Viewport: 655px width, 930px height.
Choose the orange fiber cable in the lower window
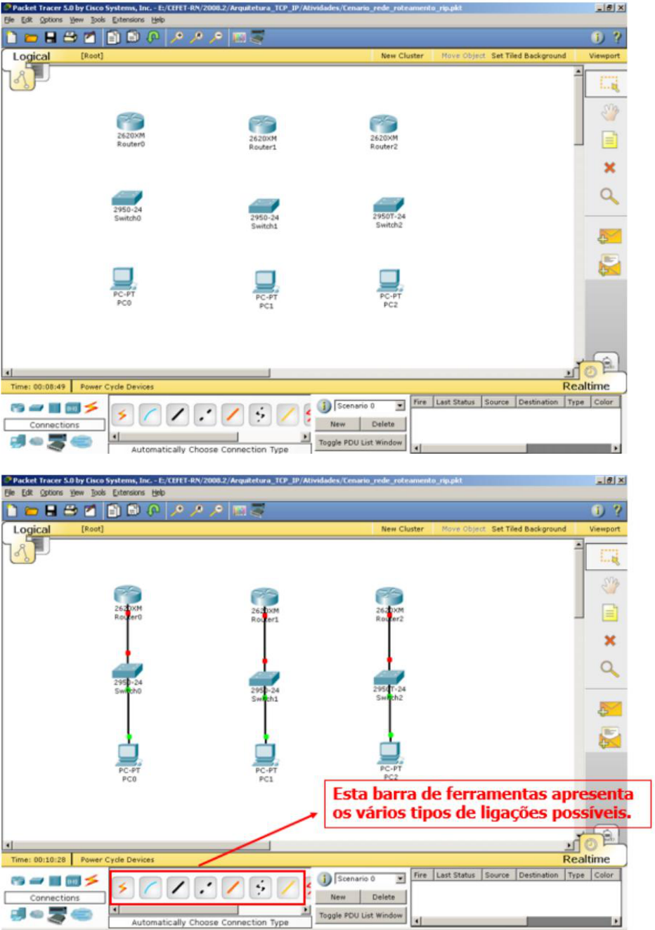click(233, 888)
